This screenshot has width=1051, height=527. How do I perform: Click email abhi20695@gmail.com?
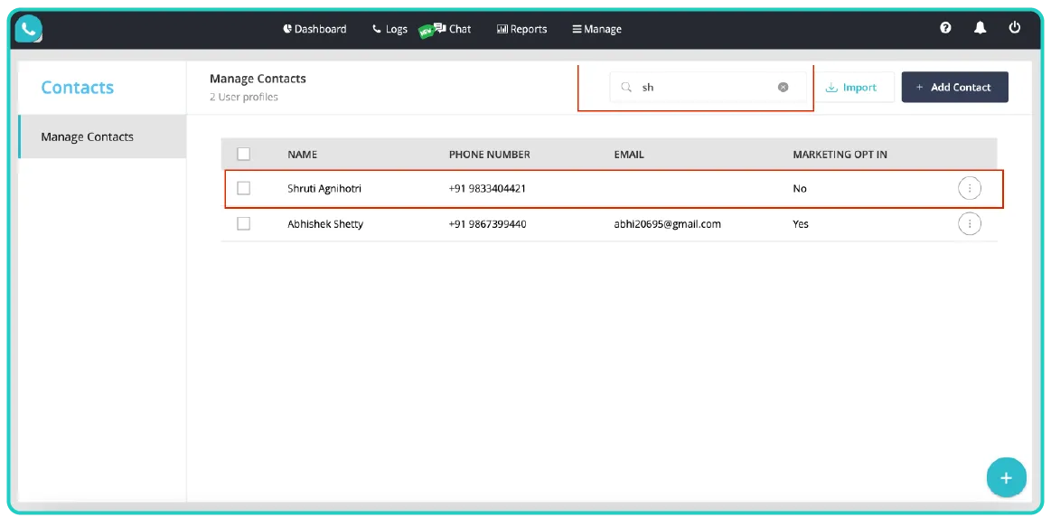pyautogui.click(x=668, y=224)
